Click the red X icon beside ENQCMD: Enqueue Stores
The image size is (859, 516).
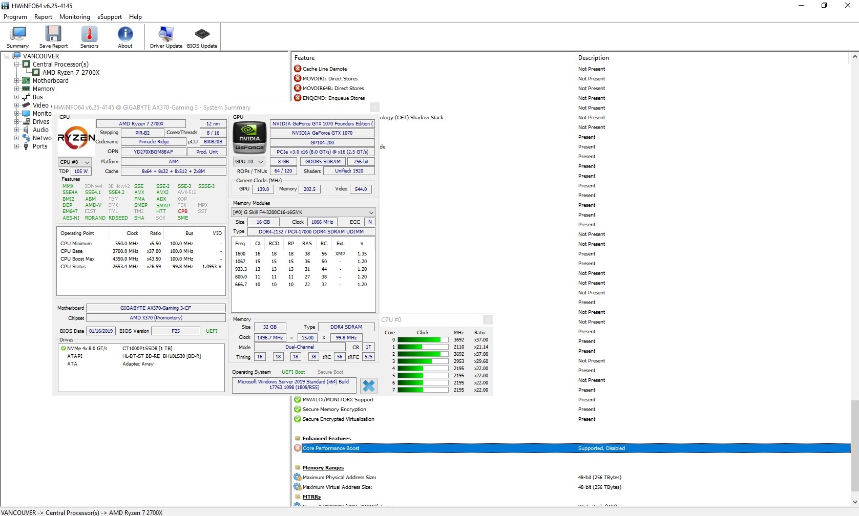pos(298,98)
